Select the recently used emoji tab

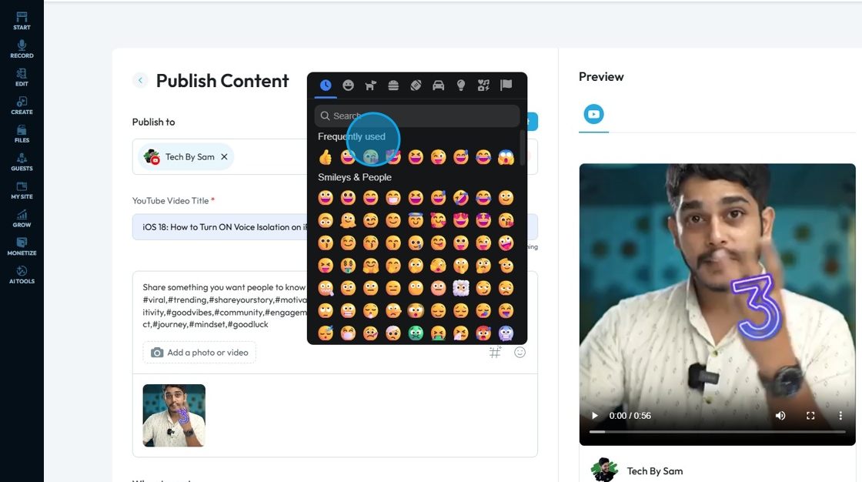[326, 85]
